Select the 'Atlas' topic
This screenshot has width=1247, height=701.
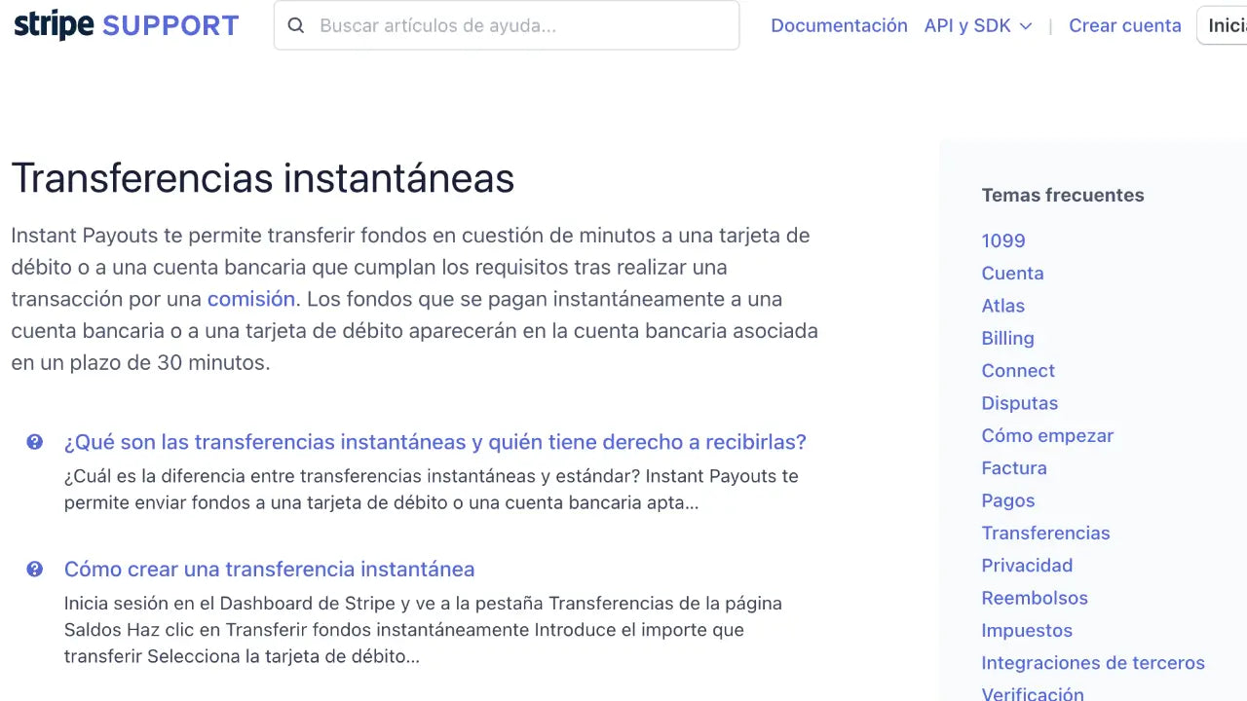tap(1002, 306)
